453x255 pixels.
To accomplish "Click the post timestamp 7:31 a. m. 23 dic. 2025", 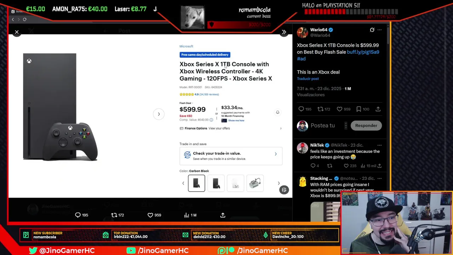I will pyautogui.click(x=319, y=89).
